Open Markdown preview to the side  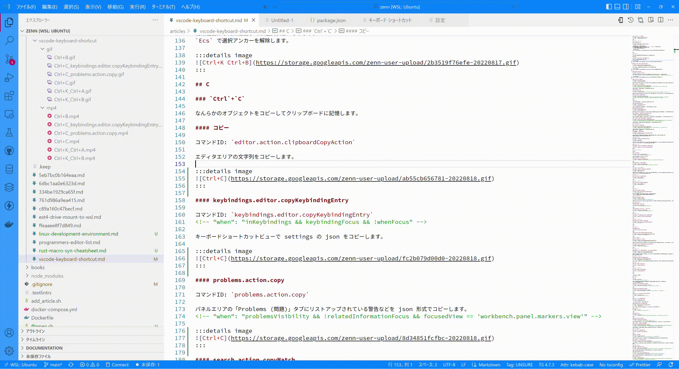point(651,20)
